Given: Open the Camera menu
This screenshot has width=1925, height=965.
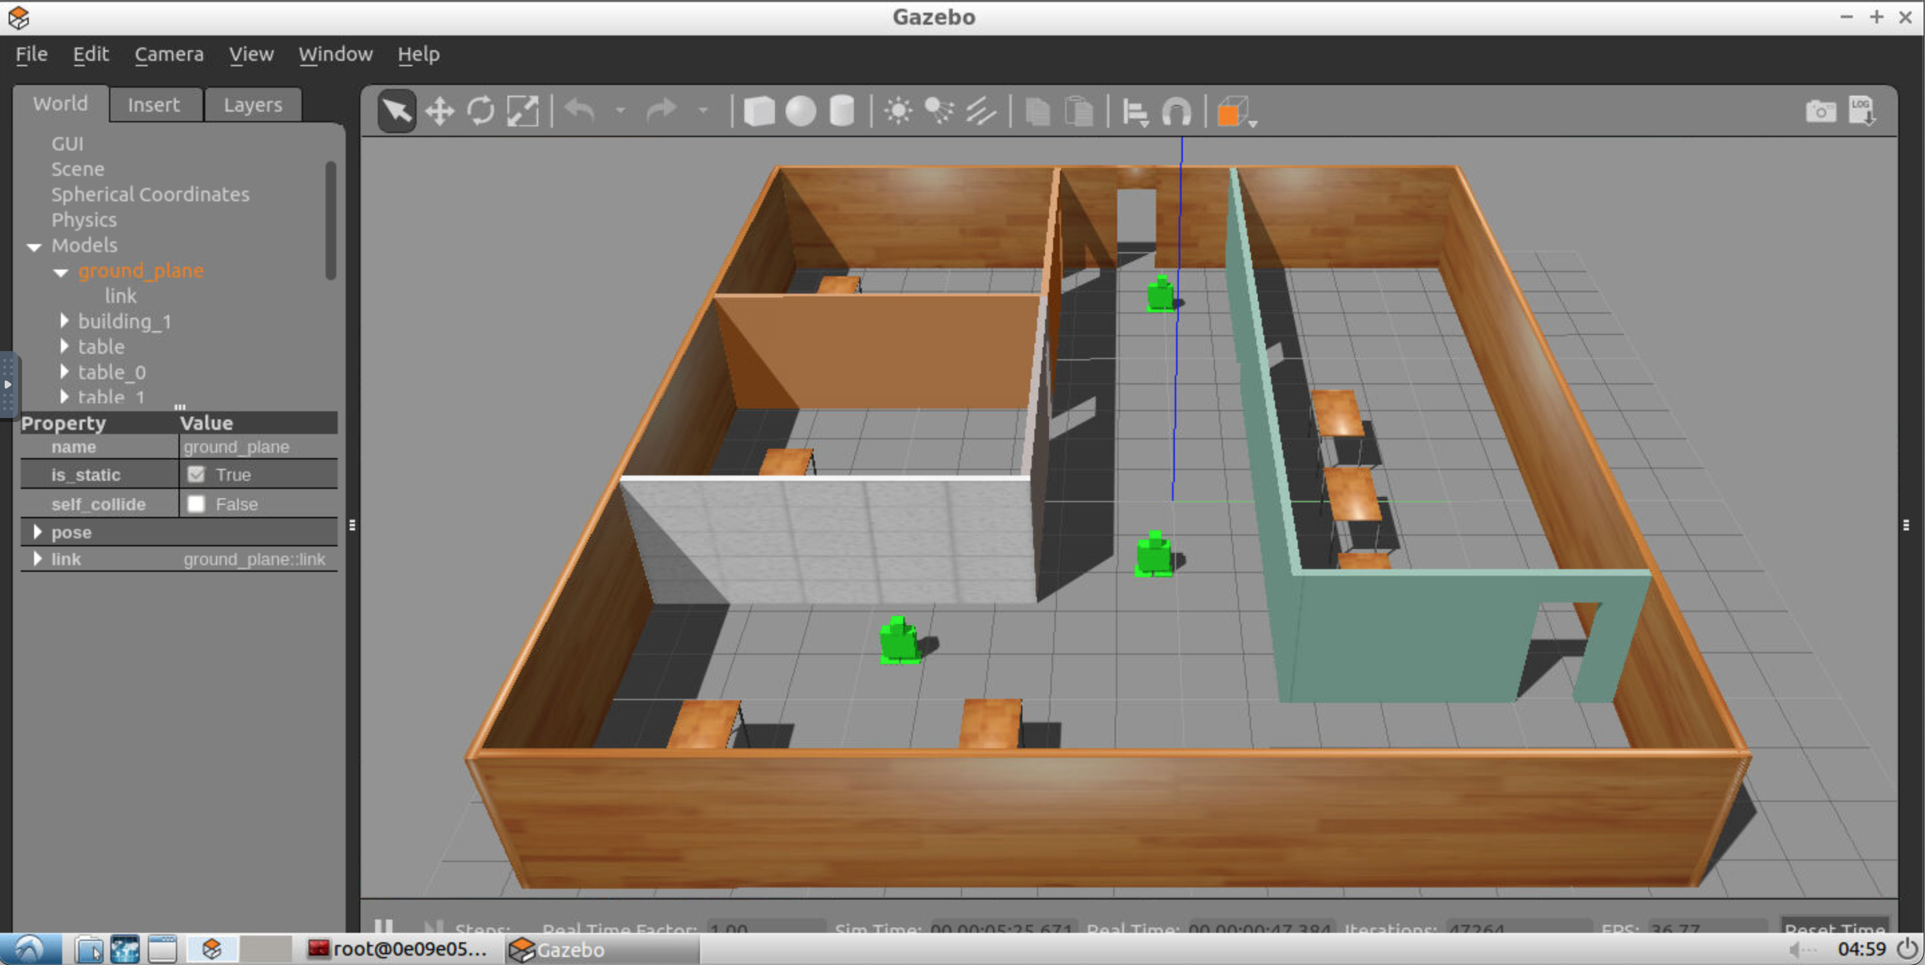Looking at the screenshot, I should pos(169,53).
